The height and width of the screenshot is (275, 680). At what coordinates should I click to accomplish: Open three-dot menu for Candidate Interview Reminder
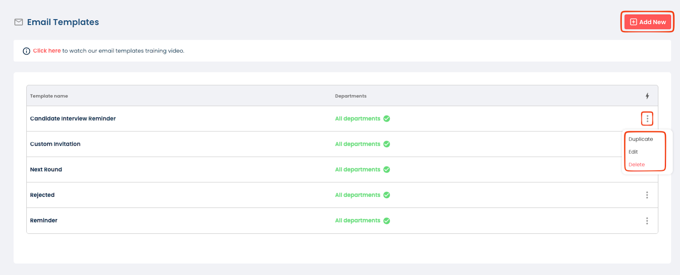coord(647,119)
